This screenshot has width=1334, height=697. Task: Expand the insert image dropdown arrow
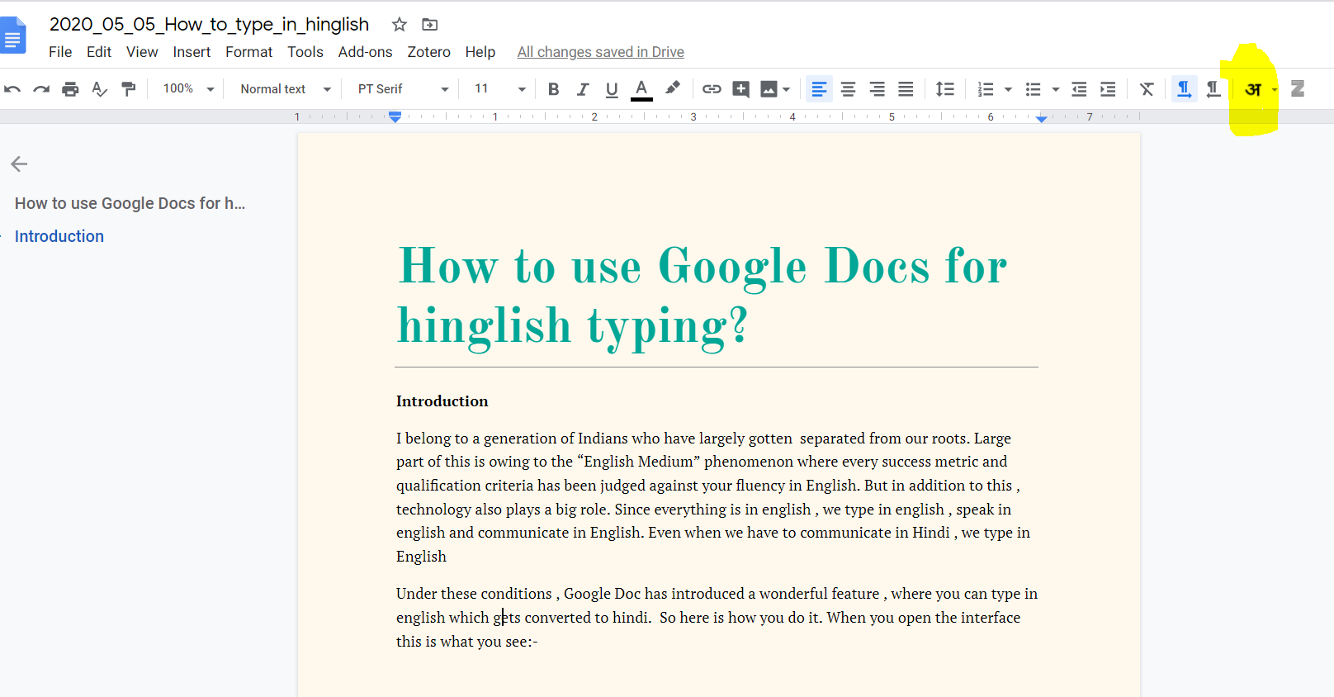click(x=786, y=89)
